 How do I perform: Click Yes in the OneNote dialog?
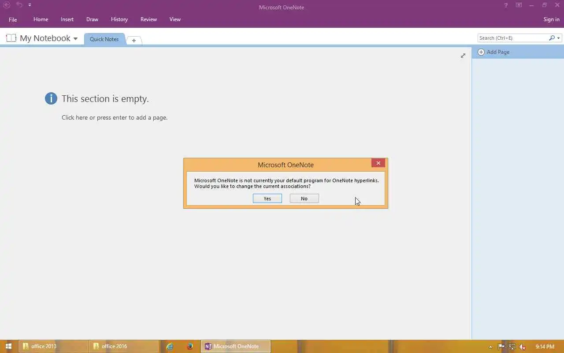(267, 199)
